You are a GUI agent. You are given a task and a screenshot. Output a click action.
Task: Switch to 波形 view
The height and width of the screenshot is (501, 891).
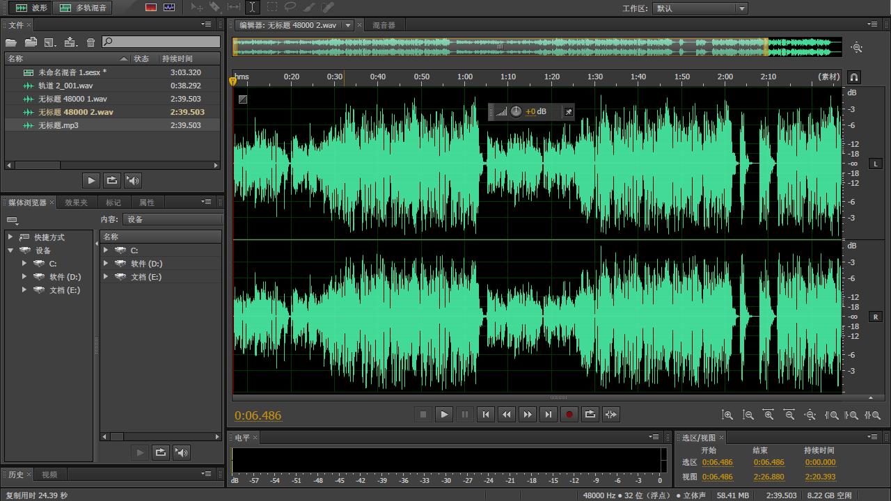31,8
